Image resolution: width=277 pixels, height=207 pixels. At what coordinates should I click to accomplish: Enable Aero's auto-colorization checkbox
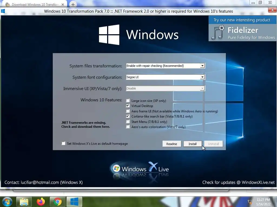pos(128,127)
